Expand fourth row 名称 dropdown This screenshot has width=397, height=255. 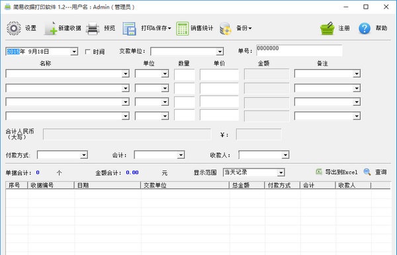[126, 116]
